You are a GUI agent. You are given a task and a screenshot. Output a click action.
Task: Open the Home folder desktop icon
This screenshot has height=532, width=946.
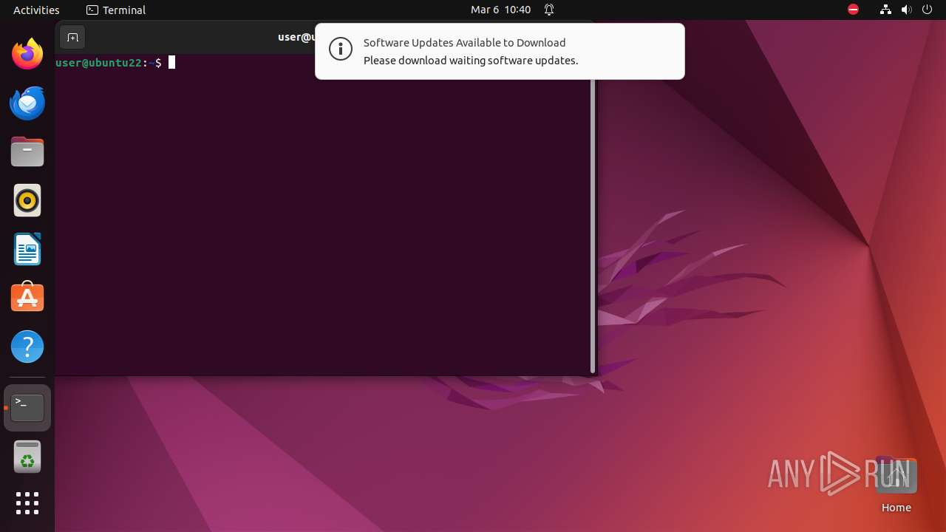pyautogui.click(x=896, y=485)
